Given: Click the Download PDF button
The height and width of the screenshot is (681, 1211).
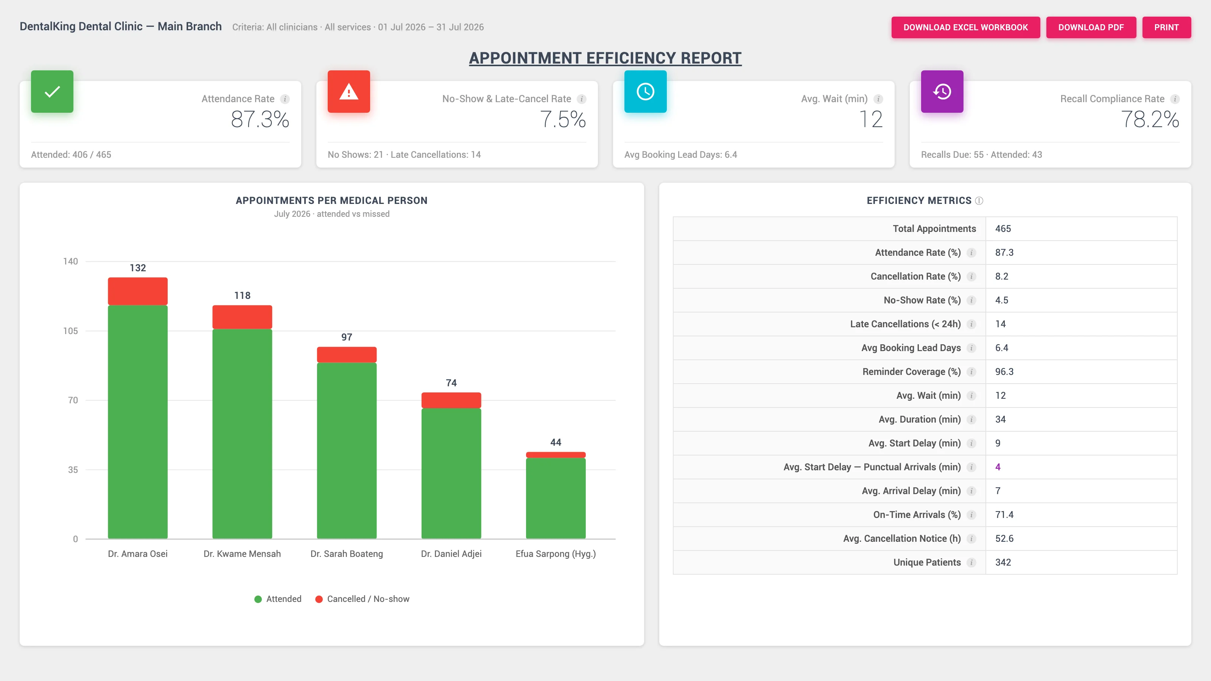Looking at the screenshot, I should point(1091,27).
